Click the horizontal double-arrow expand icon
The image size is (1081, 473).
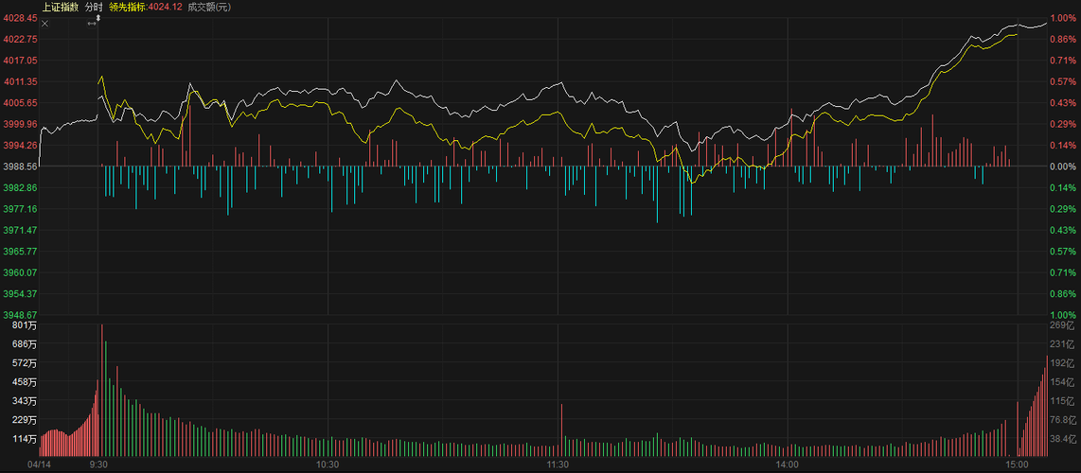[x=92, y=24]
